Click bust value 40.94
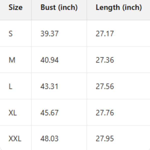Viewport: 150px width, 150px height. tap(49, 60)
